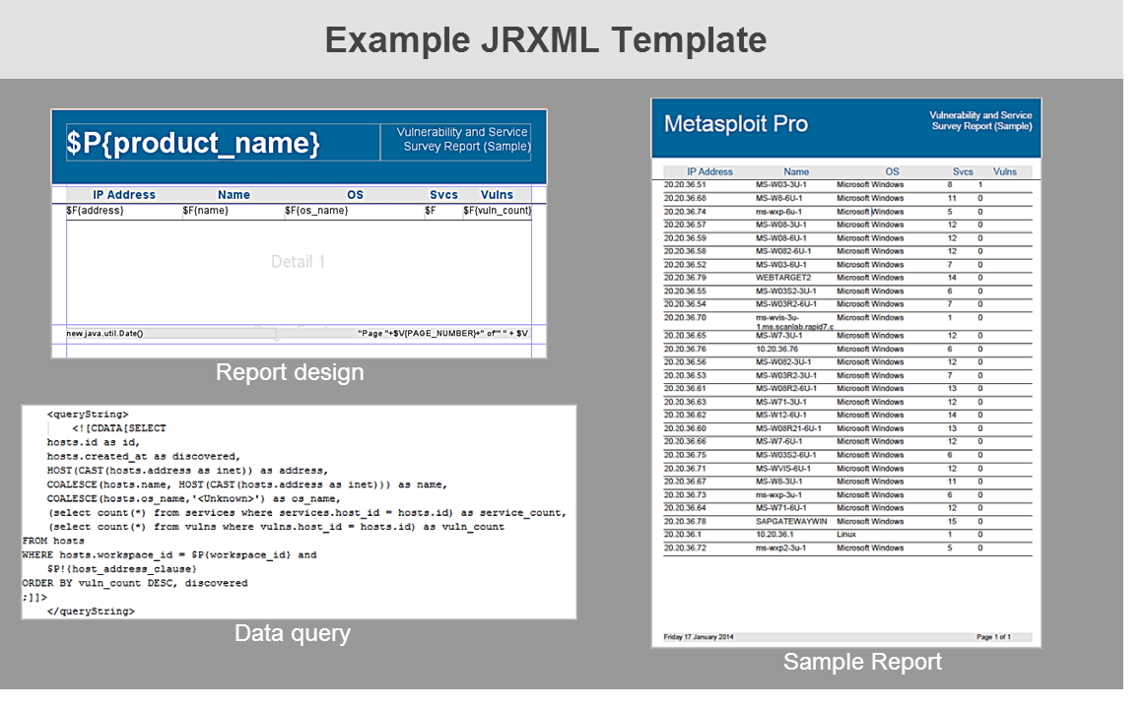Click the IP Address header in report design
Viewport: 1143px width, 709px height.
pos(124,195)
